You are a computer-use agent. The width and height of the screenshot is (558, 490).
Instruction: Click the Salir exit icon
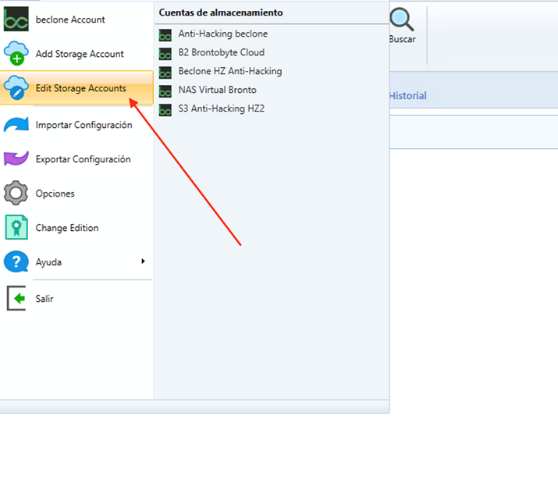tap(16, 298)
